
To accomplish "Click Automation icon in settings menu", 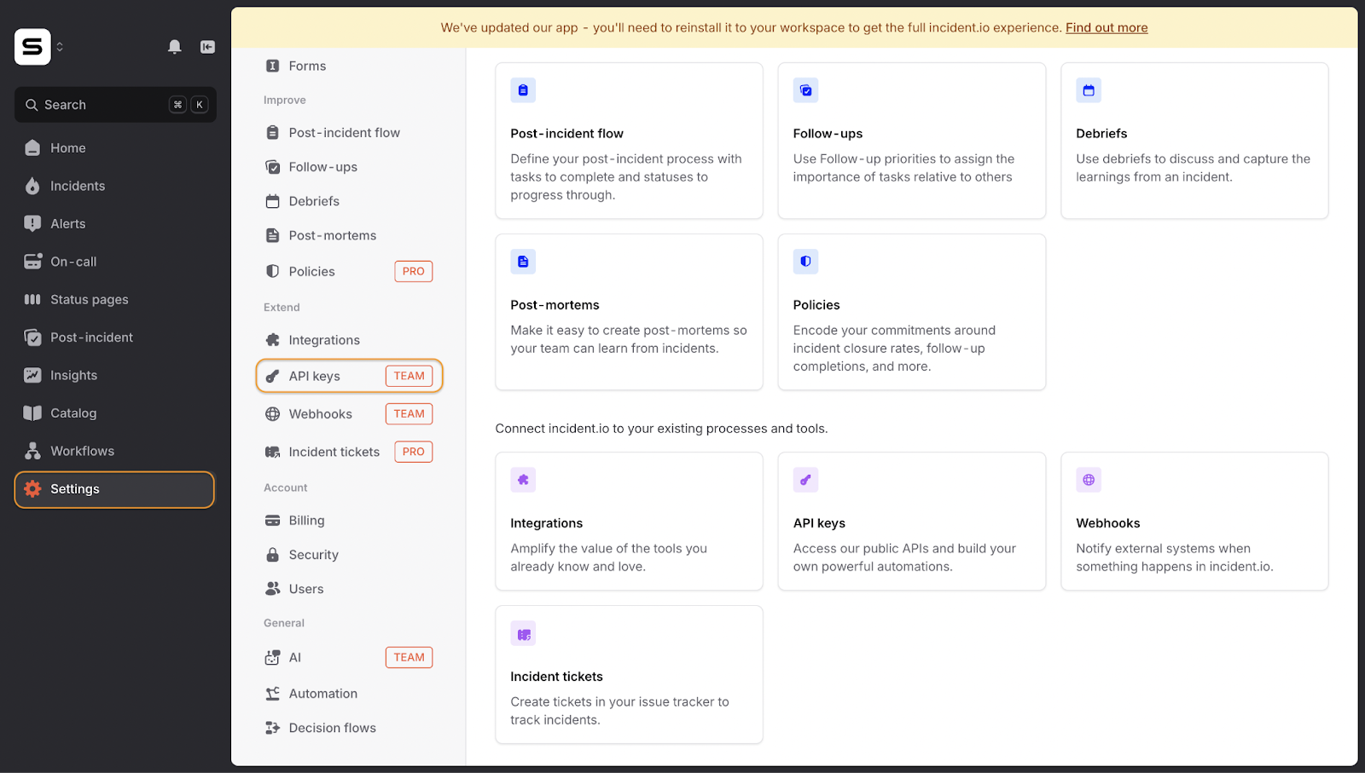I will [273, 694].
